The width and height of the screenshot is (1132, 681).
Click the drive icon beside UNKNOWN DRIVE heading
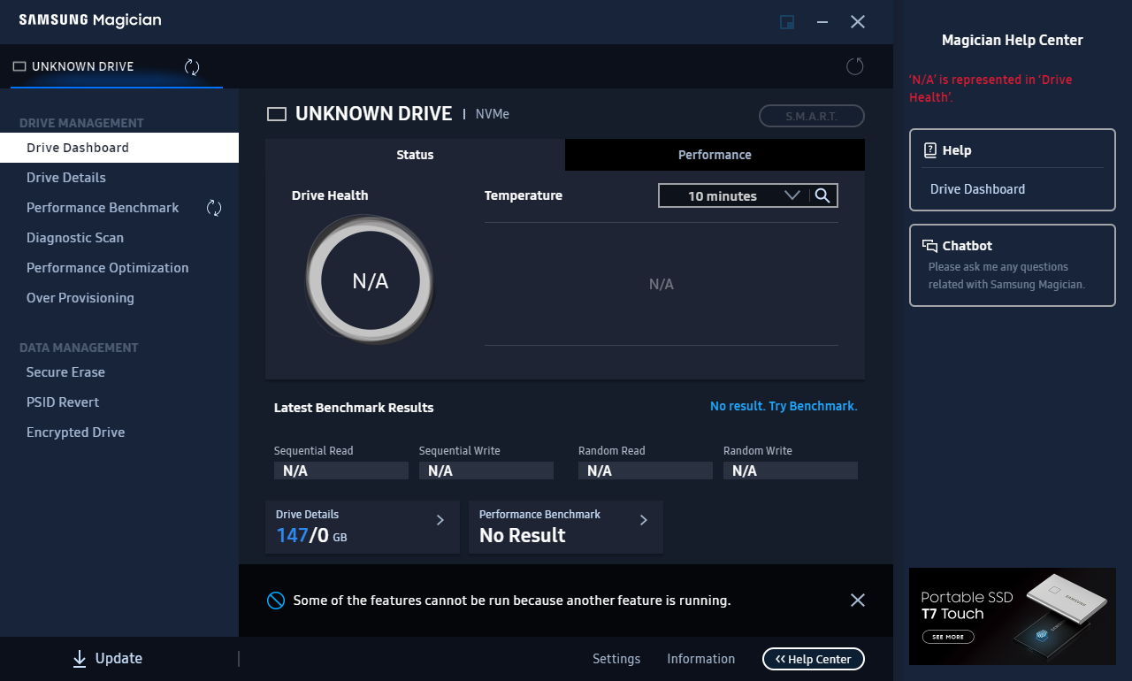[x=277, y=114]
